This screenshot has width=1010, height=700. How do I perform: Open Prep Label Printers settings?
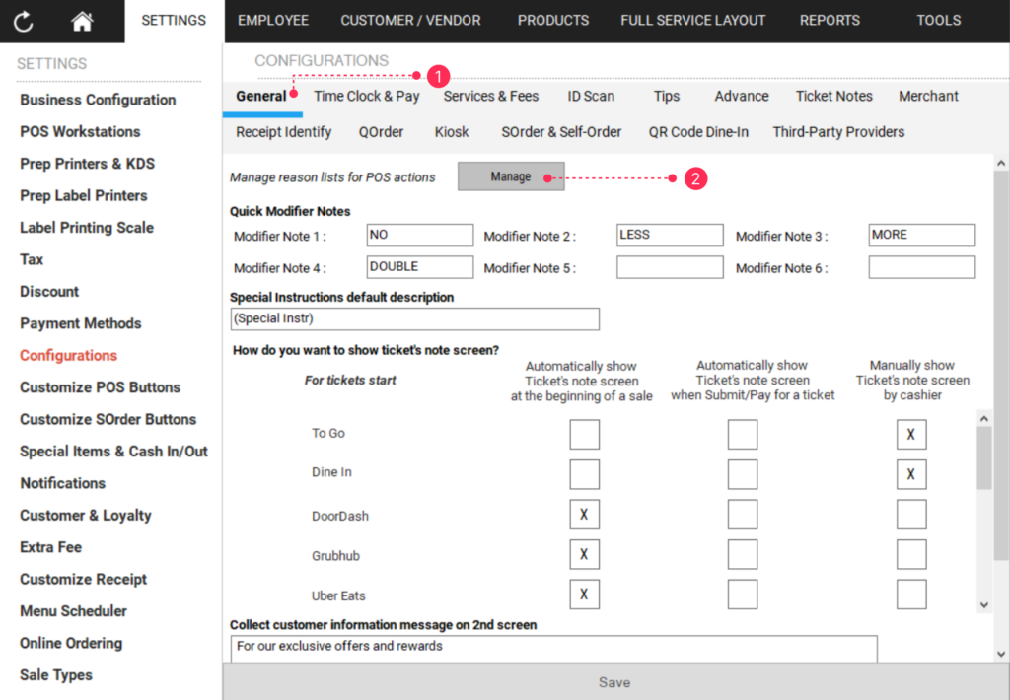click(x=84, y=196)
